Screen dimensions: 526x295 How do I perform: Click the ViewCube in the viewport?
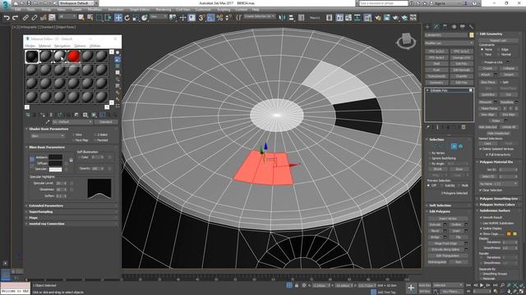pos(406,41)
